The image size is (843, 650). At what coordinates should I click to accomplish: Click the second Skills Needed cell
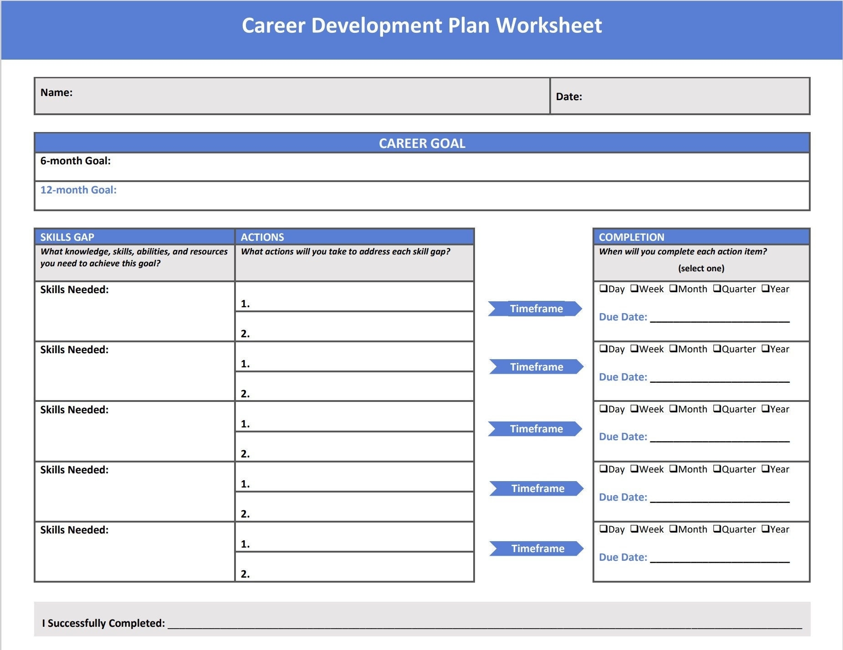coord(134,371)
